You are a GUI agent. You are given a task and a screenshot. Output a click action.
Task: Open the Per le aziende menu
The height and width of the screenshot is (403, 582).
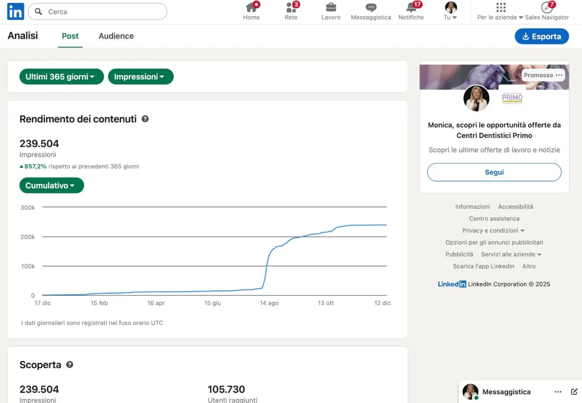click(x=501, y=12)
